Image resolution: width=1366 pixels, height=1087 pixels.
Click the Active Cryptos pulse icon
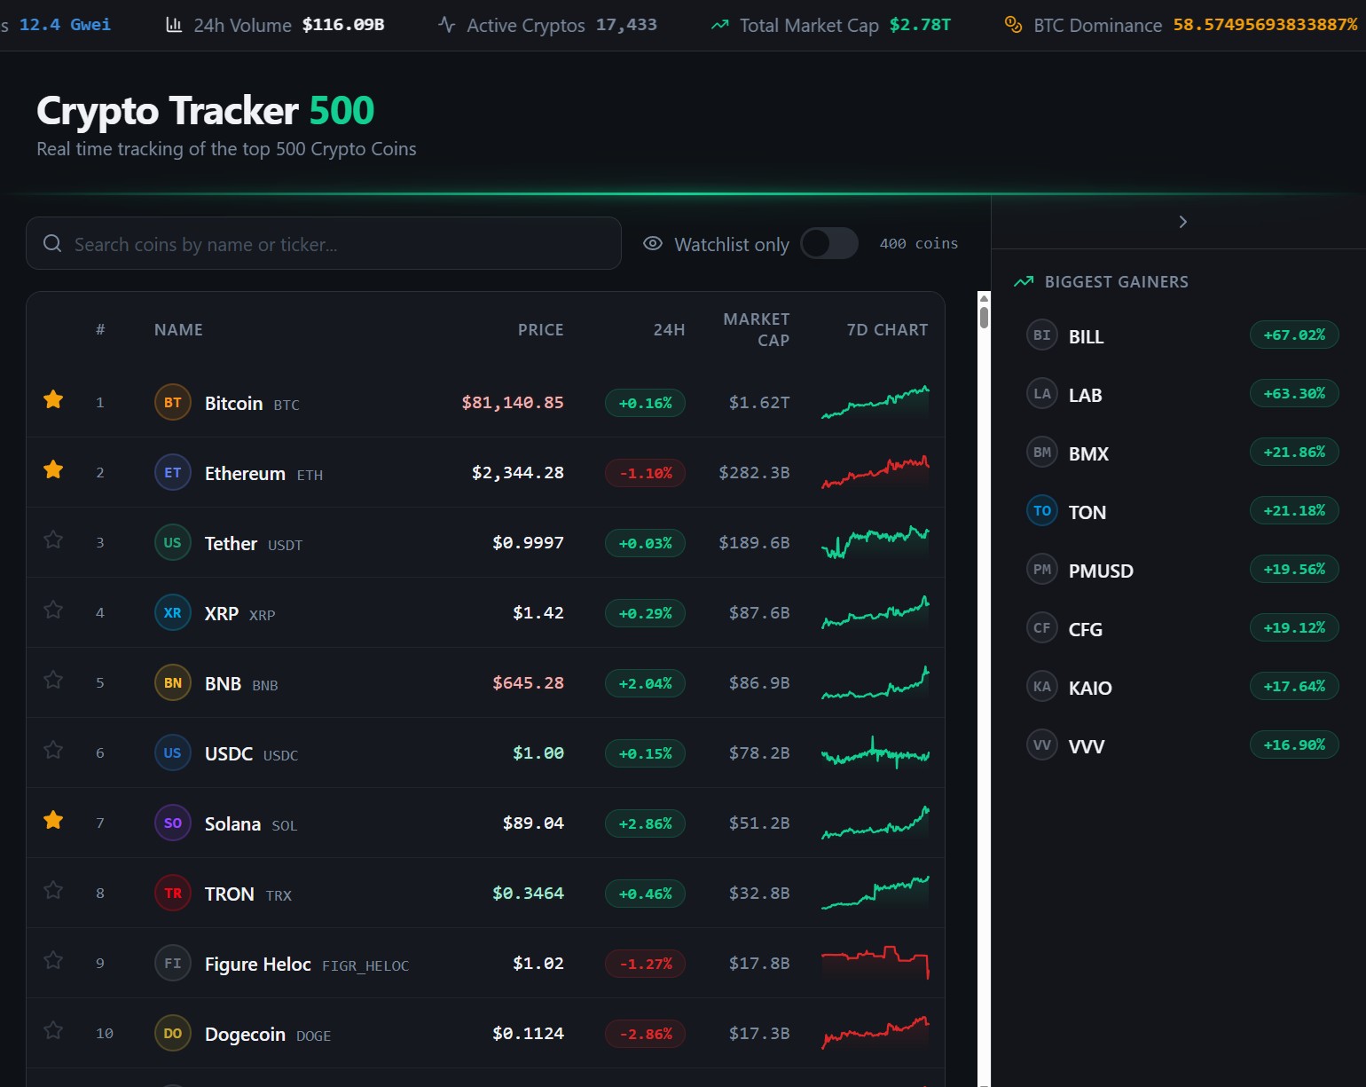(x=447, y=24)
